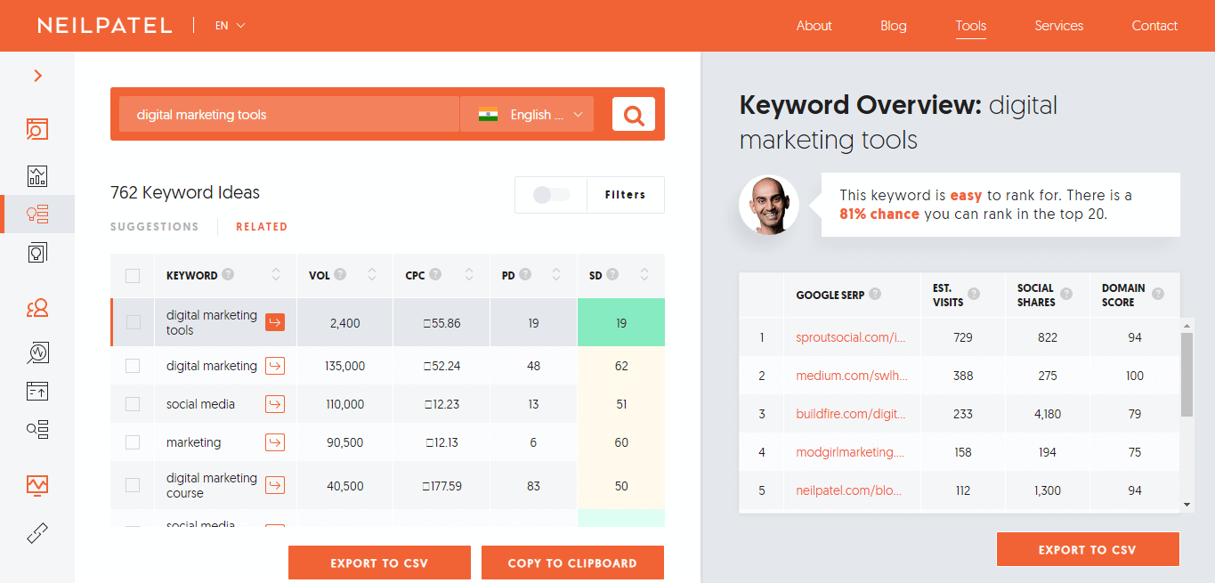Open the site overview icon in sidebar
Screen dimensions: 1215x583
(37, 129)
